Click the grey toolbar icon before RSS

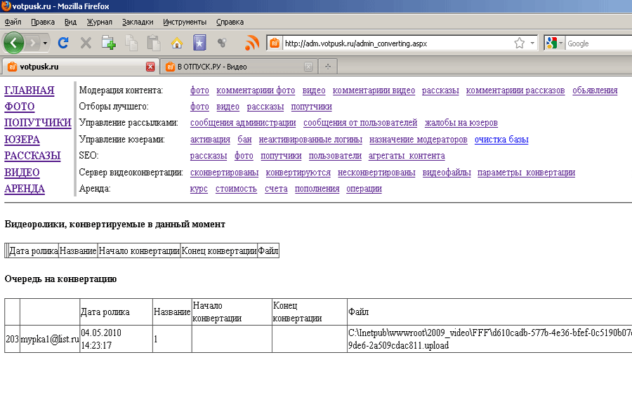[222, 42]
